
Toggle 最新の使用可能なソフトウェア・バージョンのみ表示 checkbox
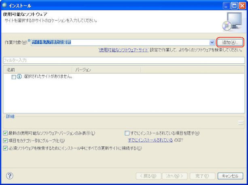tap(5, 133)
